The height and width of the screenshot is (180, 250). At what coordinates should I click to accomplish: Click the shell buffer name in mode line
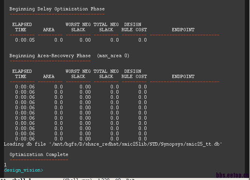pos(22,179)
